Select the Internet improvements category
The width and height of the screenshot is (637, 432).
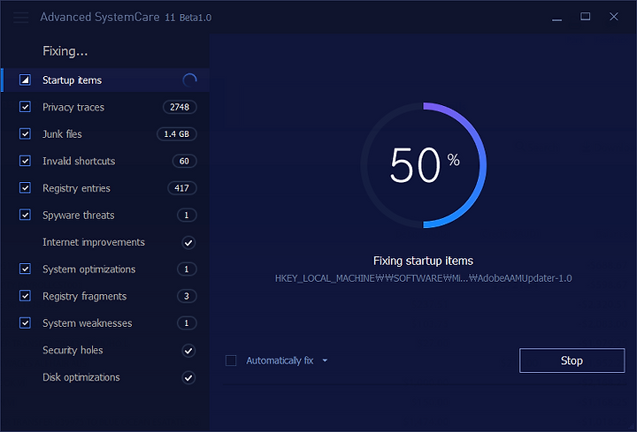105,242
